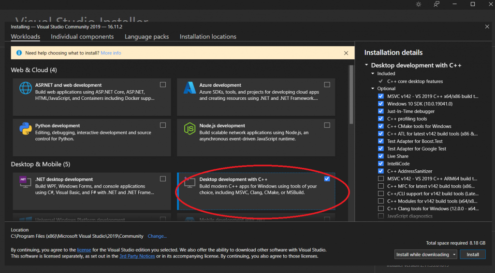Screen dimensions: 495x273
Task: Click the Change... location link
Action: [x=157, y=236]
